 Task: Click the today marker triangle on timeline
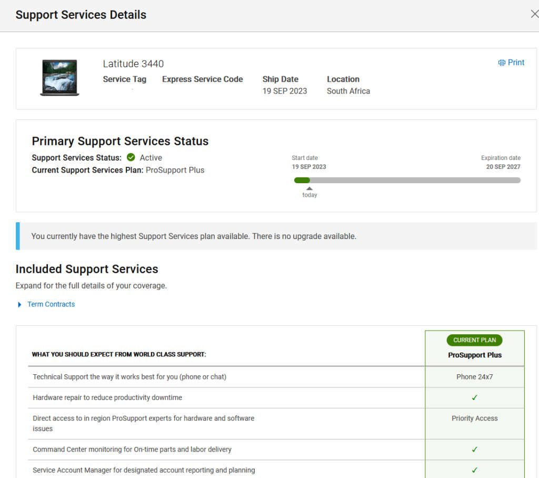point(310,188)
